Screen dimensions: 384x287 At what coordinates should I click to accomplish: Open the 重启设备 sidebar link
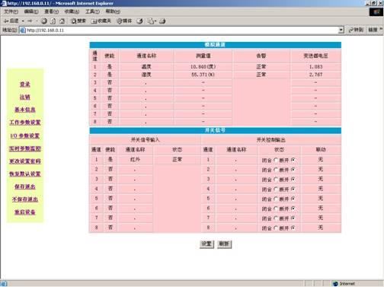pos(25,212)
